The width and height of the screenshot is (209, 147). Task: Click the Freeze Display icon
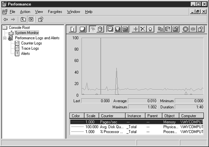185,29
